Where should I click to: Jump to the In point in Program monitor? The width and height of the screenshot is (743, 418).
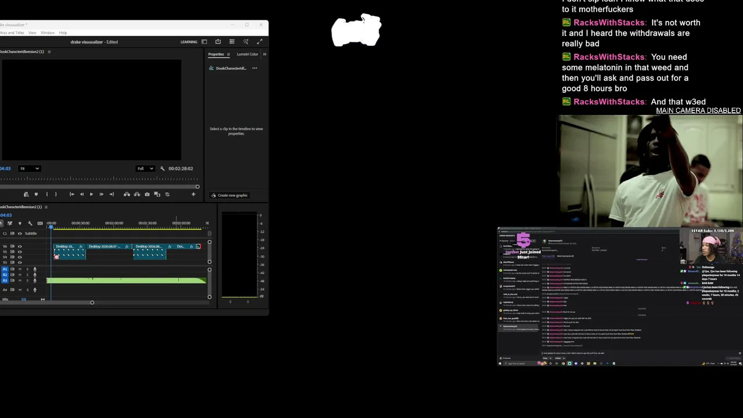pos(71,194)
